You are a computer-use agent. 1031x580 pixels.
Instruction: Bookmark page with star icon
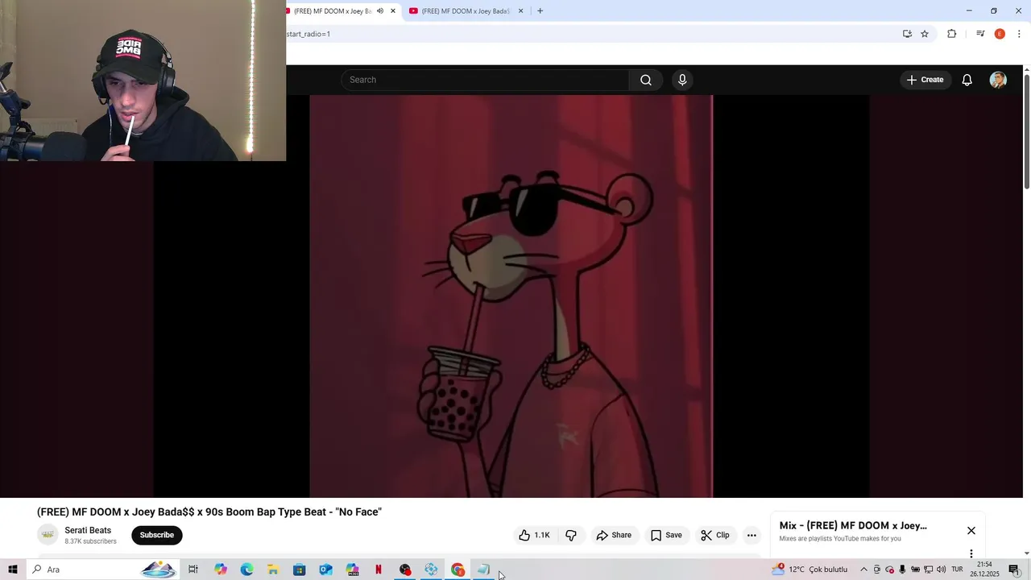point(925,34)
